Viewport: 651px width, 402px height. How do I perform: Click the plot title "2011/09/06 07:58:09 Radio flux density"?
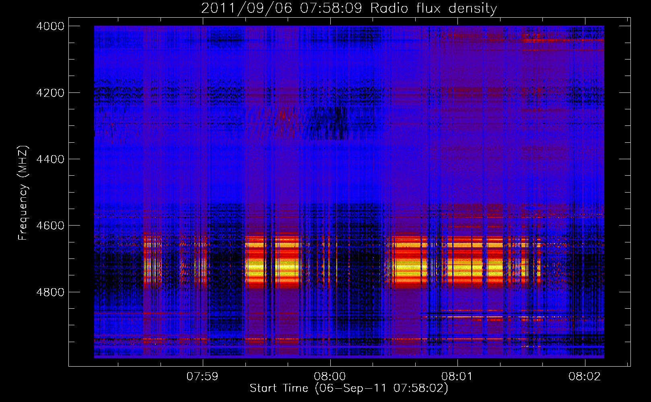pos(349,8)
